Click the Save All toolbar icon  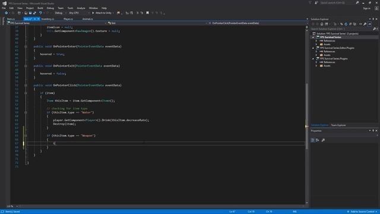click(34, 13)
